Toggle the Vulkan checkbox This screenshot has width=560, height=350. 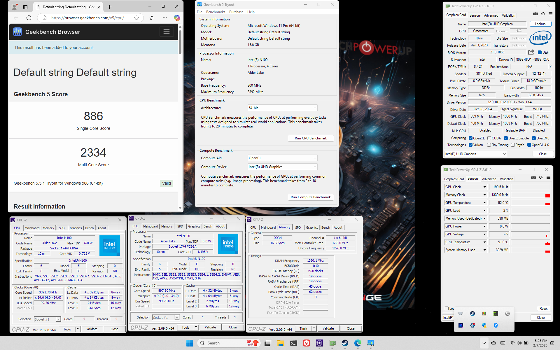pyautogui.click(x=470, y=145)
